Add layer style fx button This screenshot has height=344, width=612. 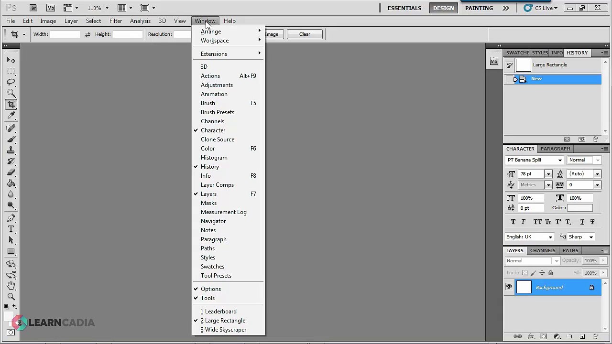(x=530, y=336)
